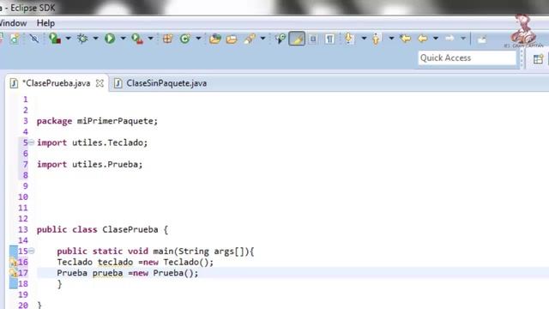This screenshot has width=549, height=309.
Task: Open the Window menu
Action: [13, 23]
